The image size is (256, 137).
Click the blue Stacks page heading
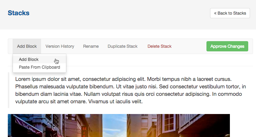19,13
